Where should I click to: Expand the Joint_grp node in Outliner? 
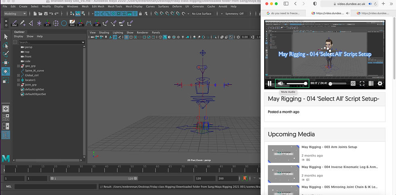click(19, 85)
